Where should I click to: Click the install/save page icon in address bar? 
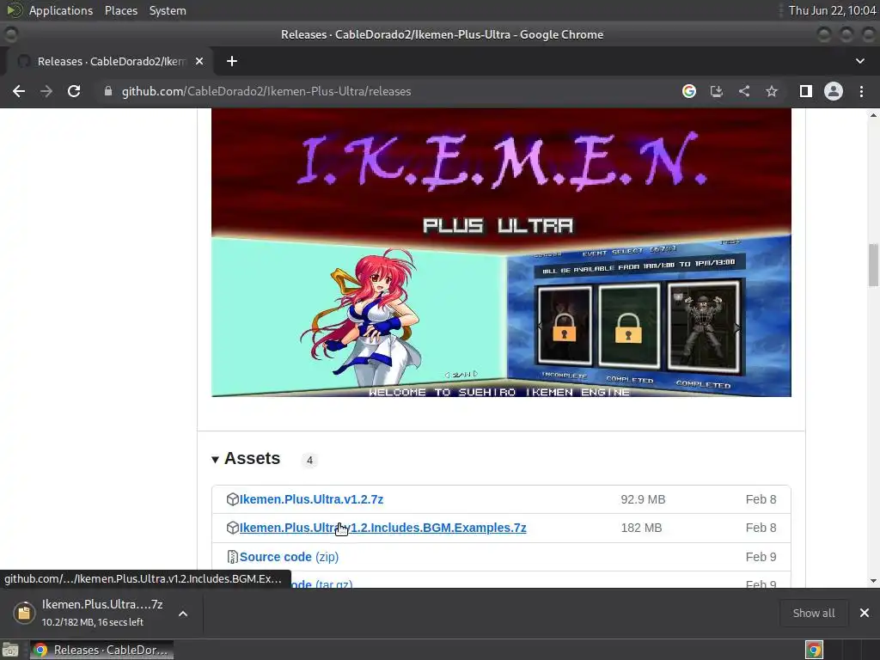click(717, 91)
